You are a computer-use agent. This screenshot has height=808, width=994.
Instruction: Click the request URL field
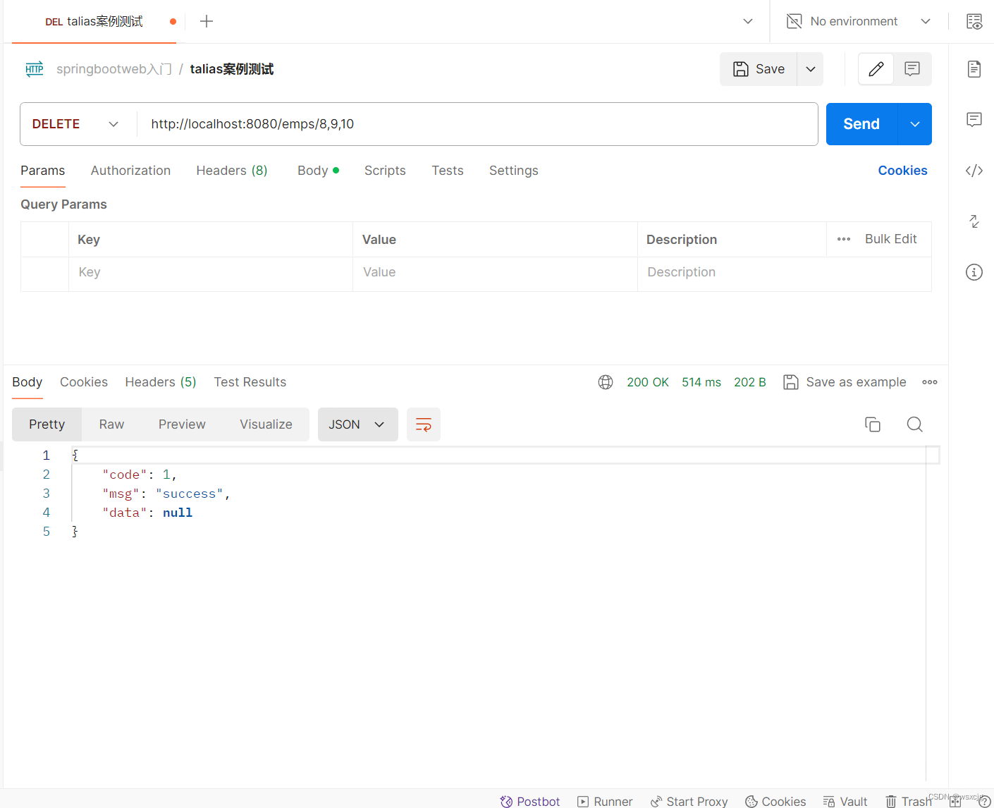click(x=477, y=124)
